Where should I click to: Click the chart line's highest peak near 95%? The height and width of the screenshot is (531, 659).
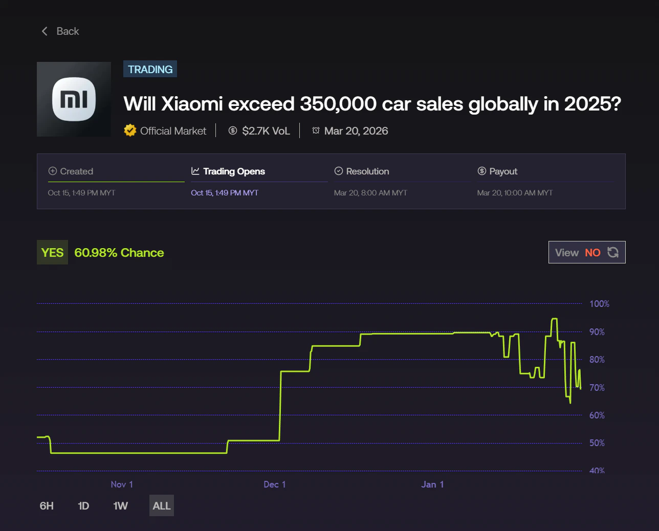coord(554,319)
